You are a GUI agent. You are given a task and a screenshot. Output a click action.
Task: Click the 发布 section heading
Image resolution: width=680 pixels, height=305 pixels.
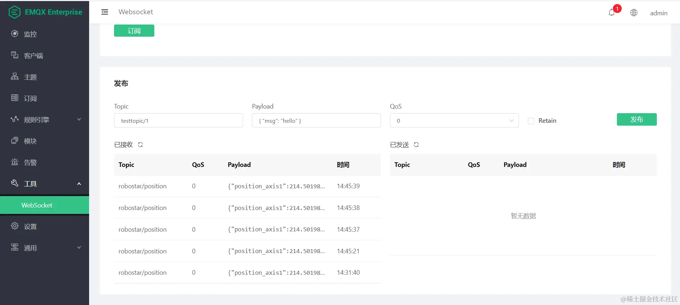point(121,83)
